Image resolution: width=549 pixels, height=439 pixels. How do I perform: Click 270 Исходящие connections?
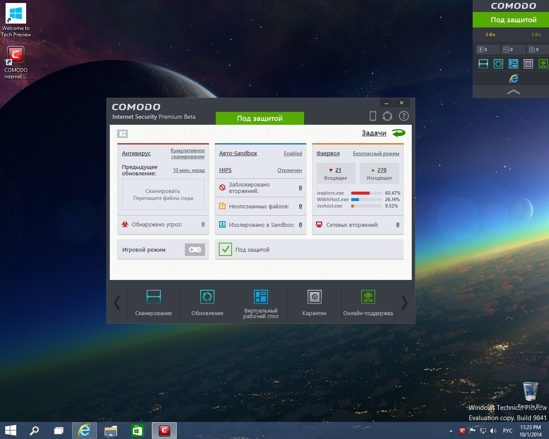(x=379, y=173)
